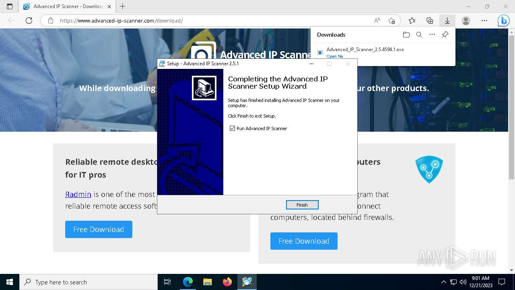Click Free Download under Radmin
Screen dimensions: 515x290
pos(99,229)
